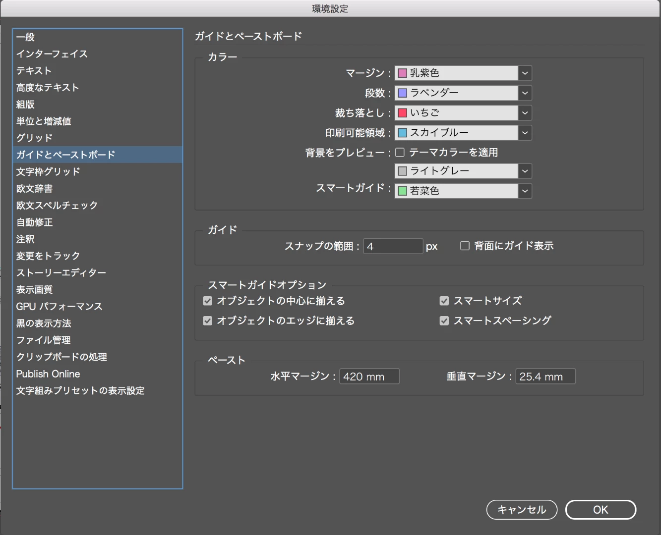
Task: Go to テキスト preferences
Action: pos(98,71)
